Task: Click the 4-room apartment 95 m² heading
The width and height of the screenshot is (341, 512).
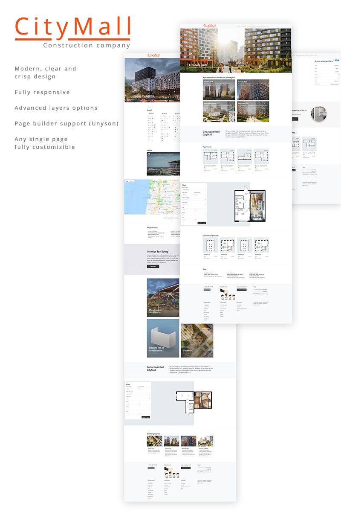Action: coord(324,61)
